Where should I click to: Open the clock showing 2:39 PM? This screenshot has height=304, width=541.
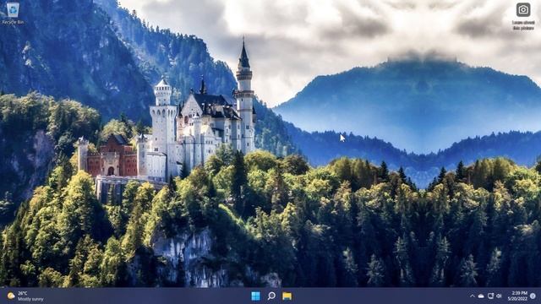tap(517, 296)
